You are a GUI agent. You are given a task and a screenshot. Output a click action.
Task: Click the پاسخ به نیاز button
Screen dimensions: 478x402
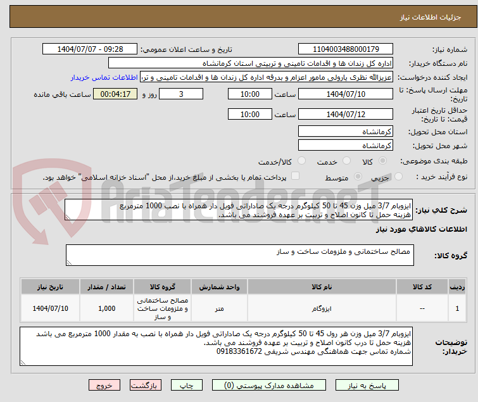pos(367,386)
